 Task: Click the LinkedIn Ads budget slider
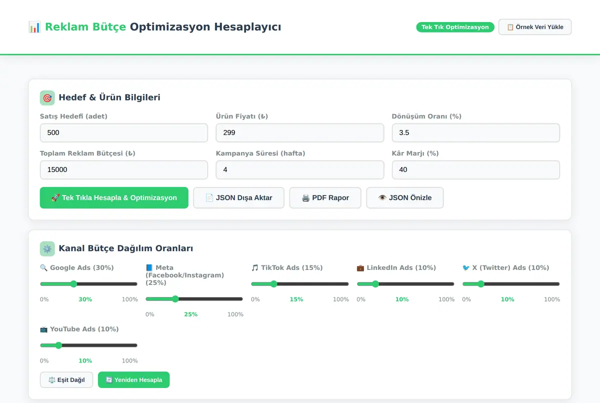point(405,284)
